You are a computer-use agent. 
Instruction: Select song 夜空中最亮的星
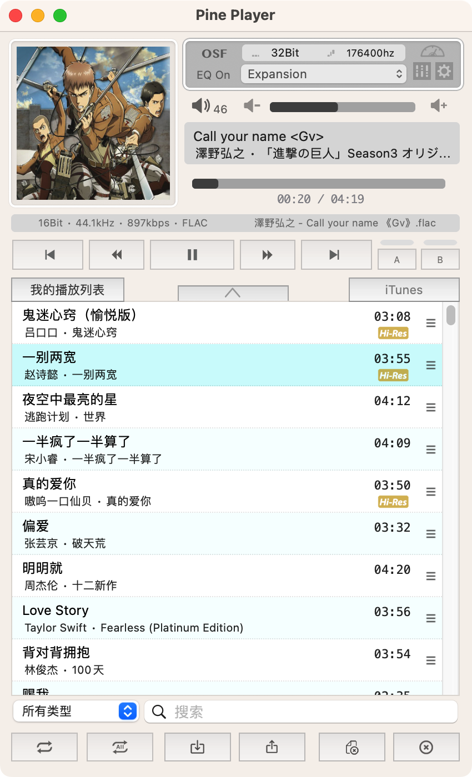(227, 407)
